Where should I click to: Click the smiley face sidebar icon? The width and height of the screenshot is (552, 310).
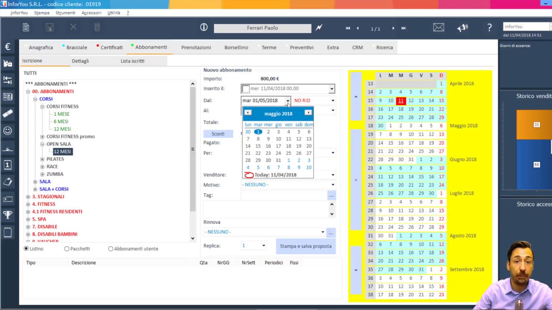[x=8, y=130]
